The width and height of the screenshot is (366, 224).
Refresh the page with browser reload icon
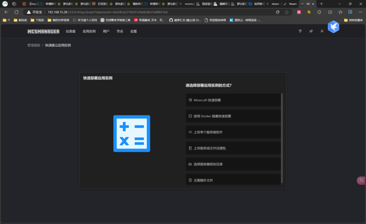tap(16, 12)
